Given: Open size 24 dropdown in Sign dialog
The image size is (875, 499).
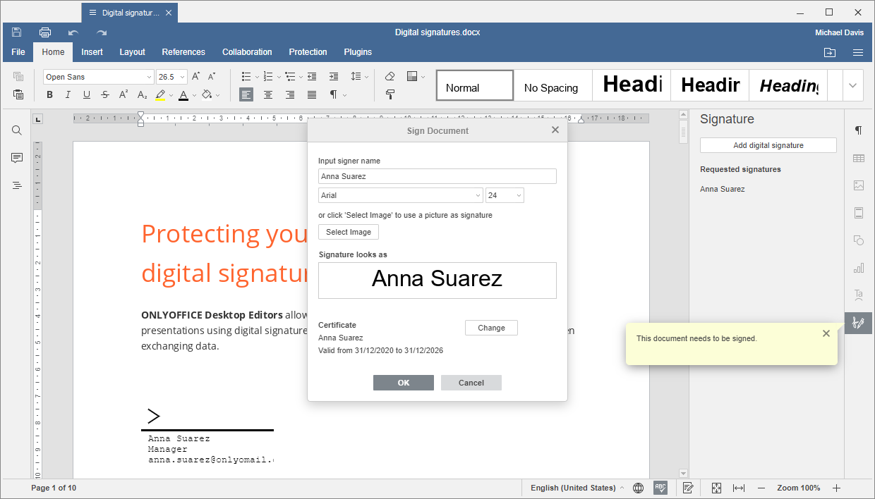Looking at the screenshot, I should point(519,195).
